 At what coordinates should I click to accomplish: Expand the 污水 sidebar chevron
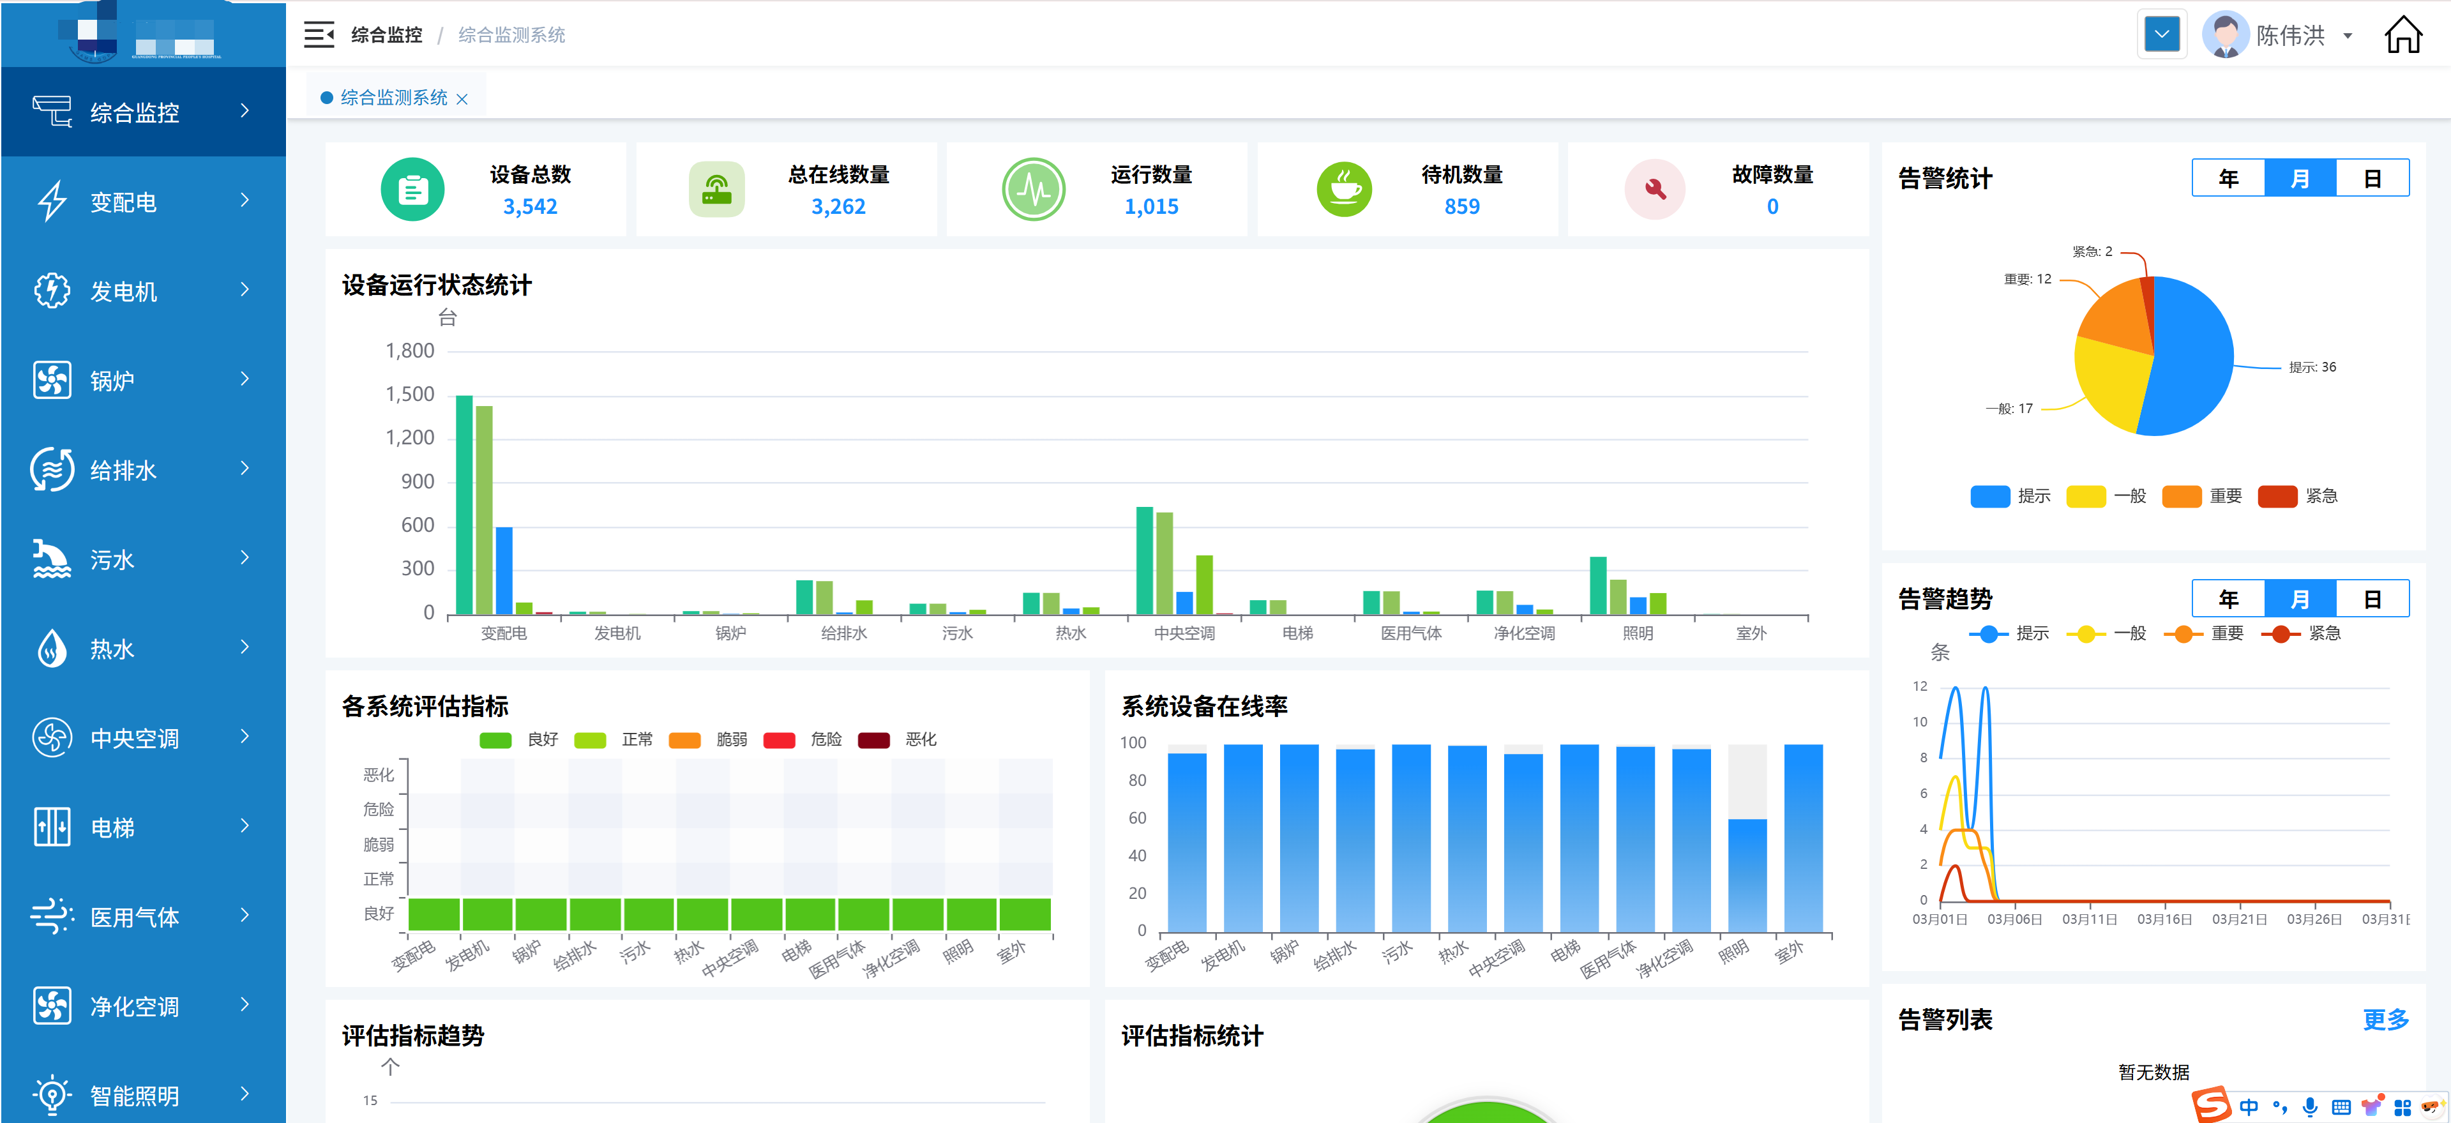point(245,558)
